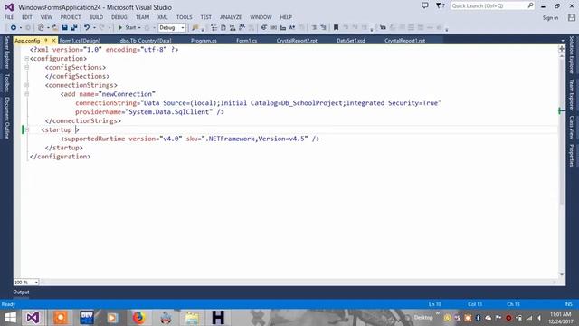
Task: Open the VIEW menu
Action: (46, 17)
